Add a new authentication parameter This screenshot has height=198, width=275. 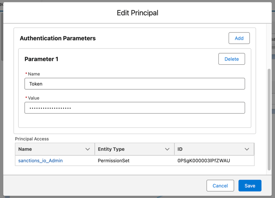click(239, 38)
